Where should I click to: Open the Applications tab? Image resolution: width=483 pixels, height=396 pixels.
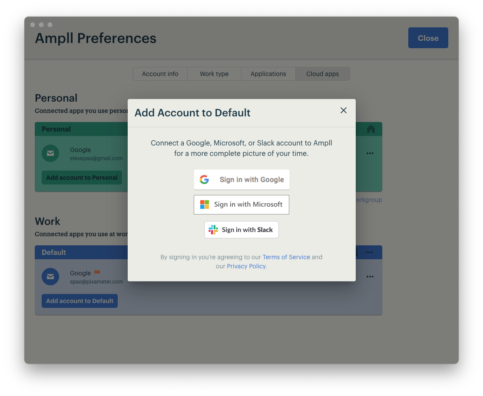point(268,74)
